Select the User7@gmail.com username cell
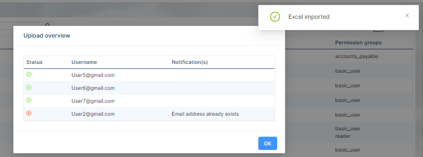The width and height of the screenshot is (423, 157). click(93, 101)
